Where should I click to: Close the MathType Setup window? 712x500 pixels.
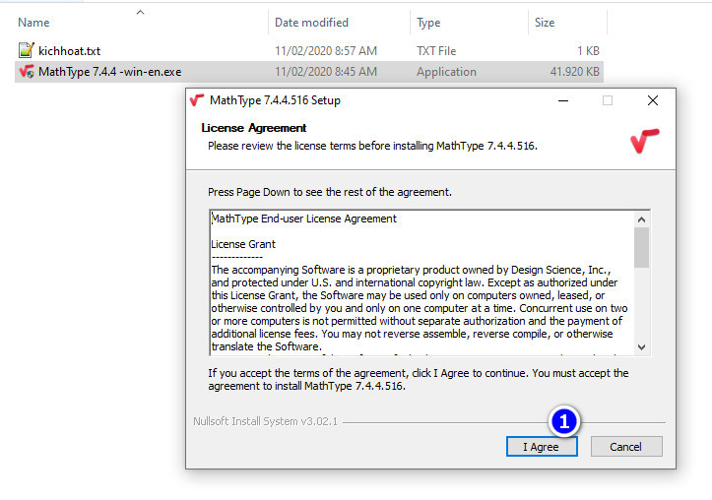pyautogui.click(x=652, y=100)
